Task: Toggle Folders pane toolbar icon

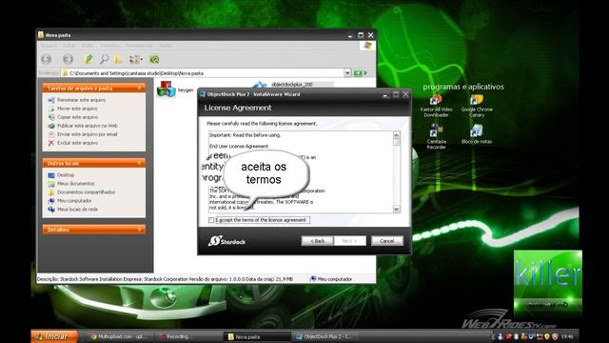Action: (118, 59)
